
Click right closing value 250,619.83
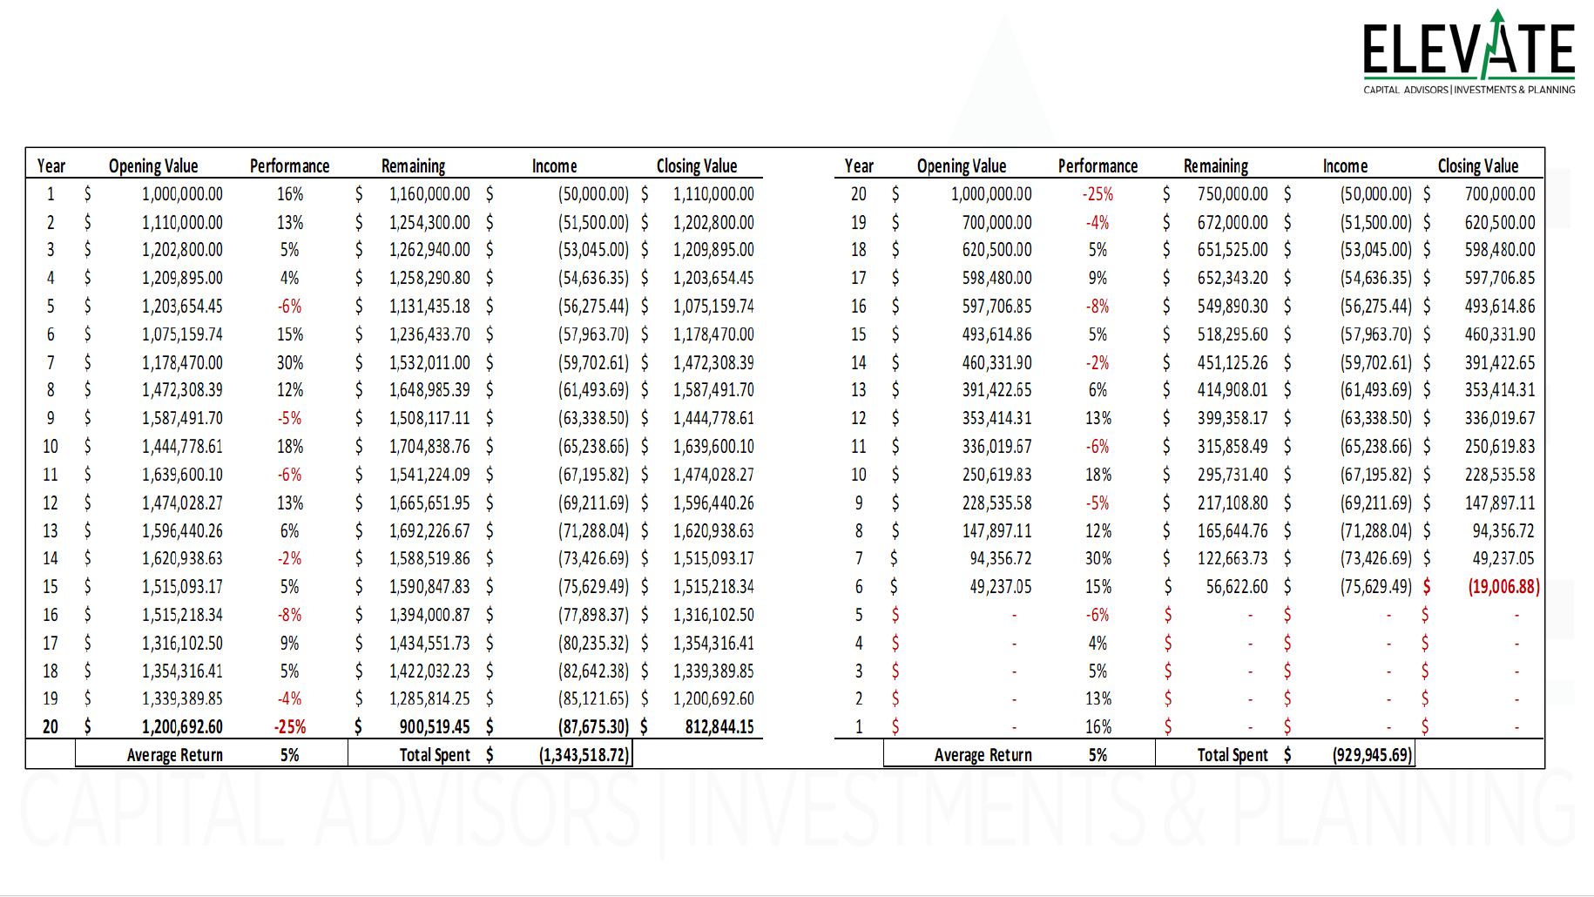1500,447
